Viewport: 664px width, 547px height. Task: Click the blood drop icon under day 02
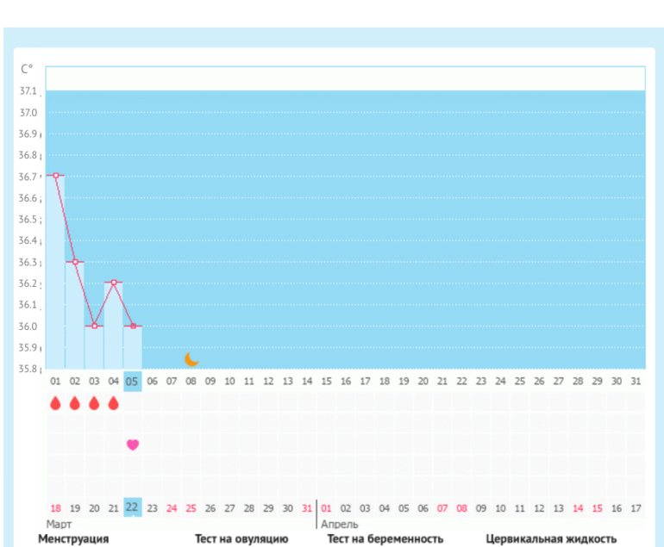pos(75,403)
